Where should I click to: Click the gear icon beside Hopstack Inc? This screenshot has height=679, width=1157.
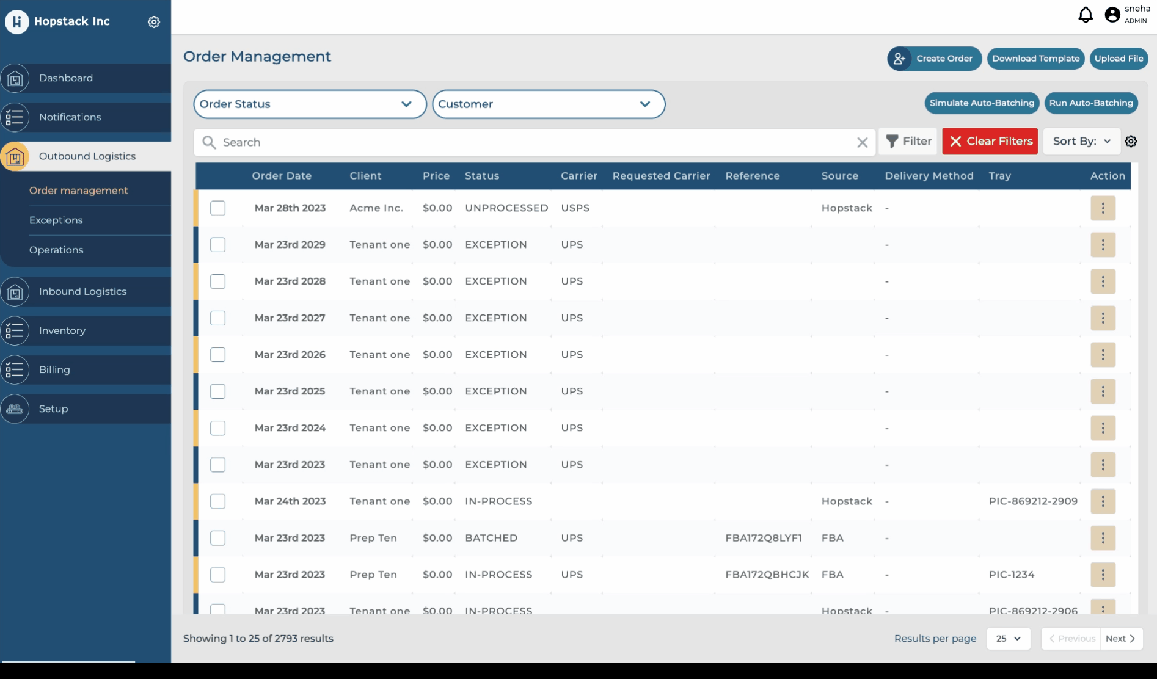point(154,22)
